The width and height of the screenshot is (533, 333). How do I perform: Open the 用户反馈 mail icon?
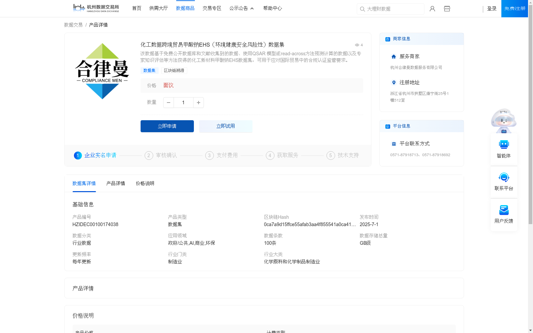tap(504, 210)
